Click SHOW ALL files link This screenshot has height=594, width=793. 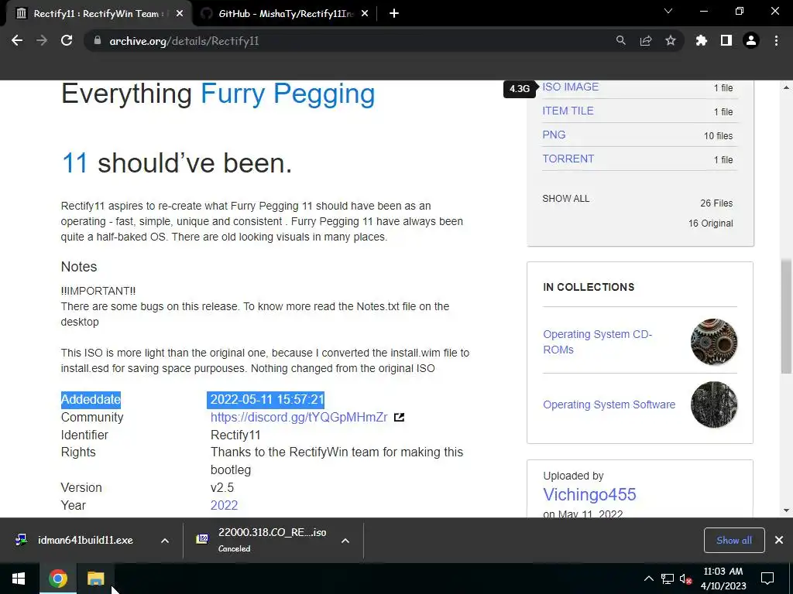[566, 199]
